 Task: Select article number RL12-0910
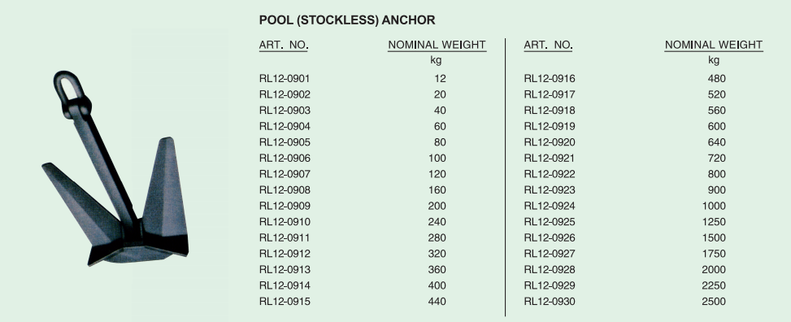(x=285, y=222)
